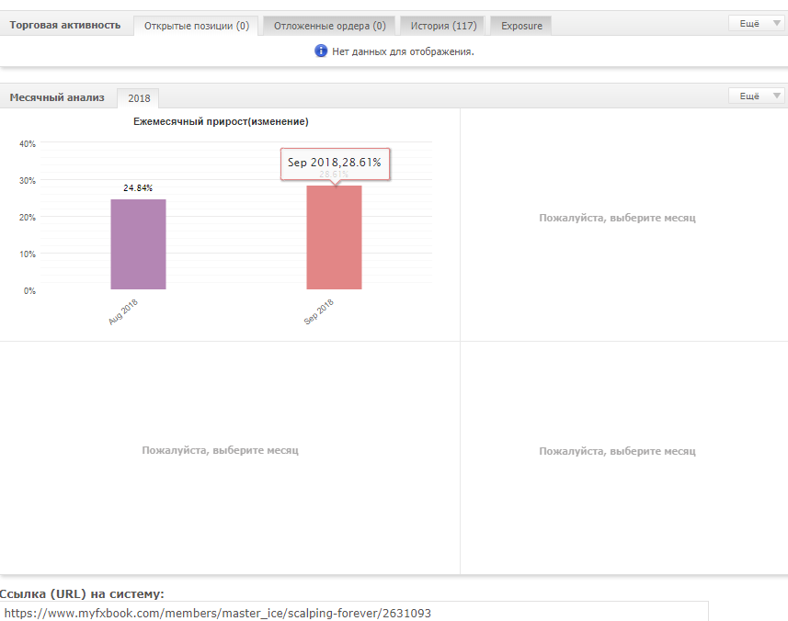
Task: Select the Exposure tab
Action: (x=521, y=26)
